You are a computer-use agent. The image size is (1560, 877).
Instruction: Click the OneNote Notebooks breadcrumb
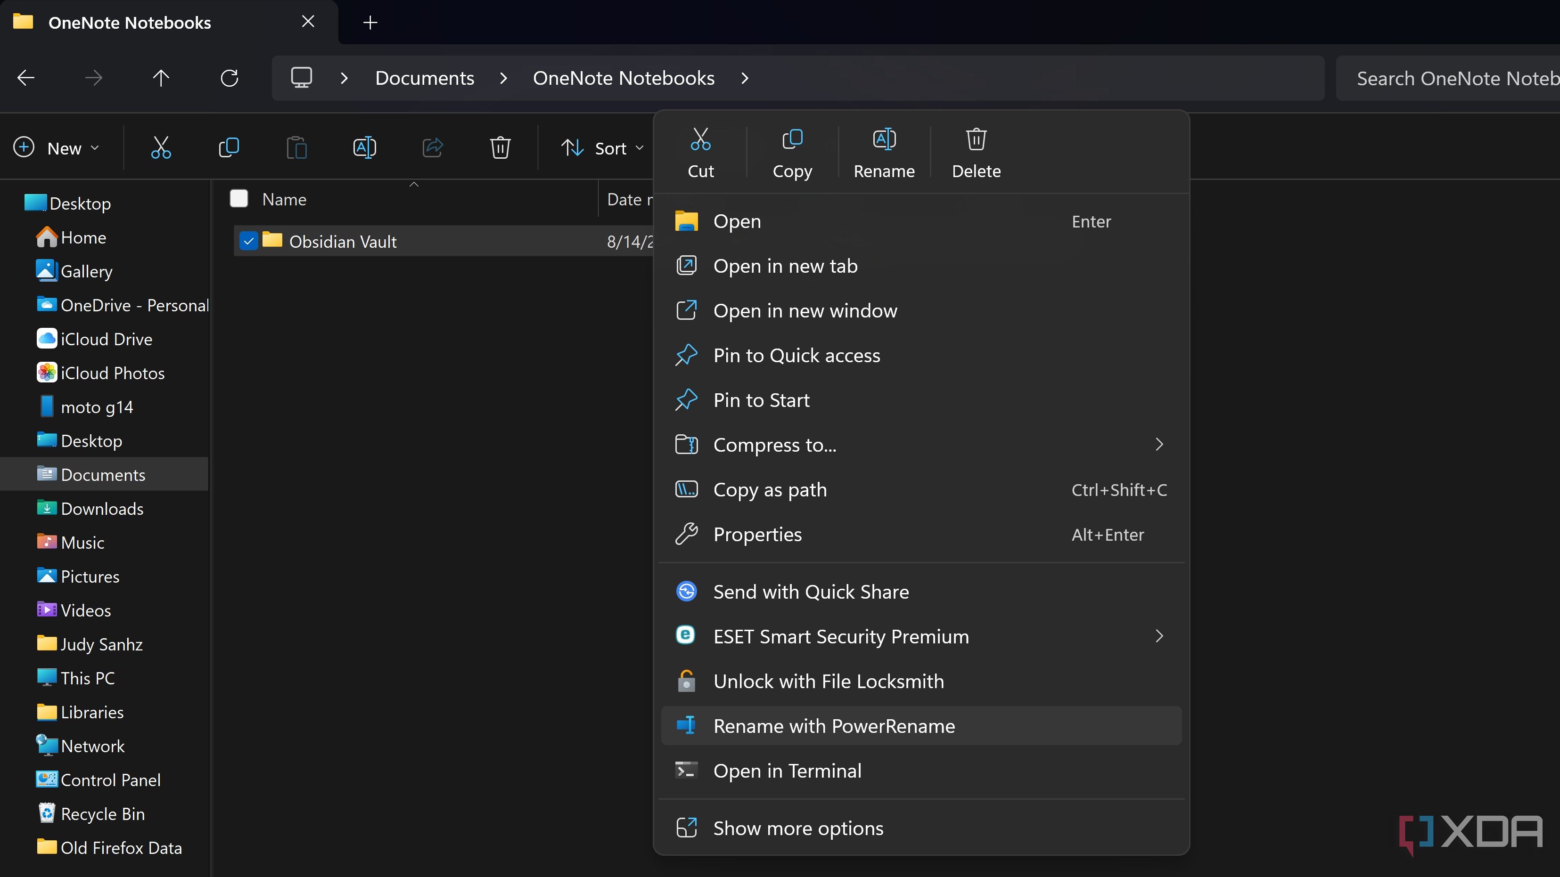(624, 77)
